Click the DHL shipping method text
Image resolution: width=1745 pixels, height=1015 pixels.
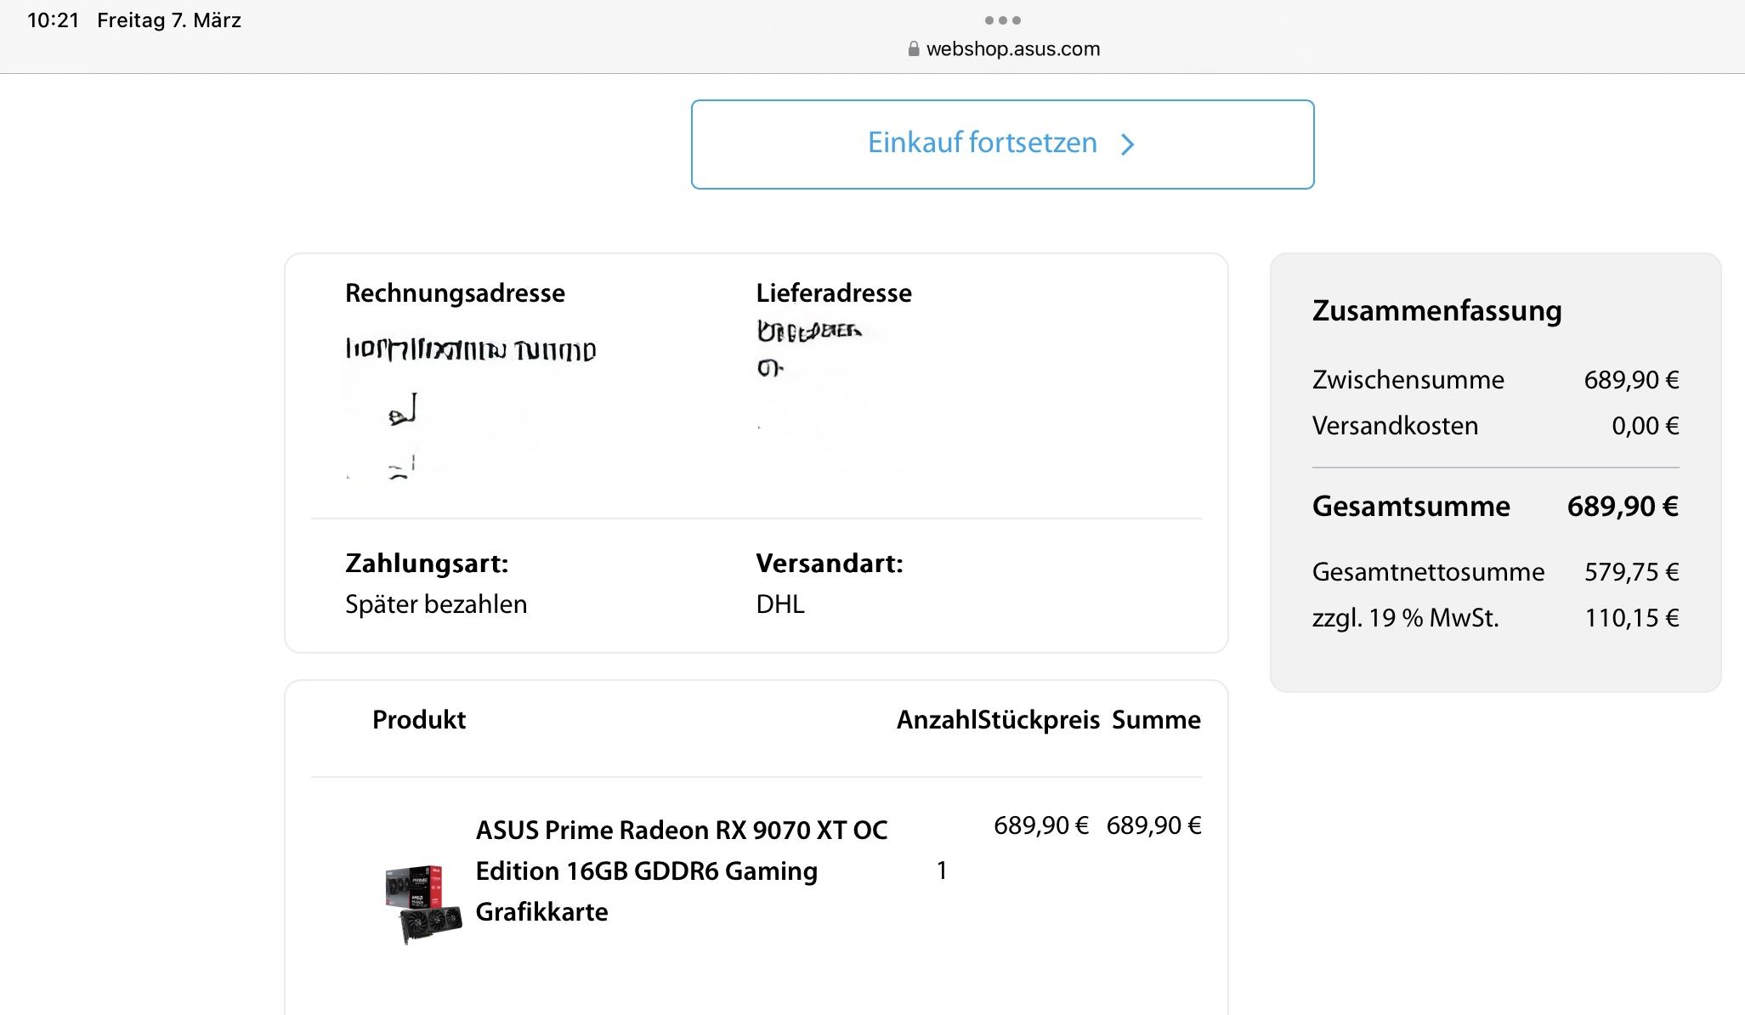[779, 604]
